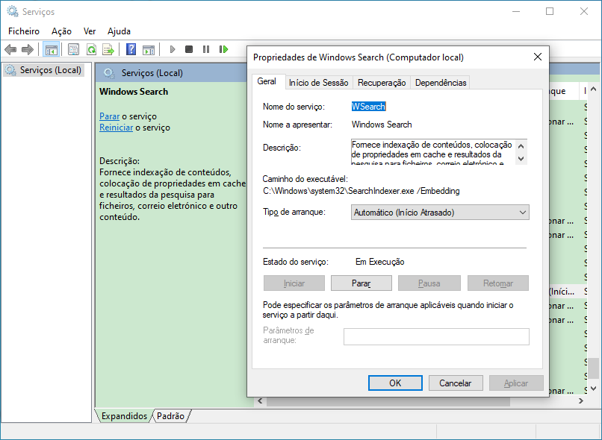Switch to Início de Sessão tab
602x440 pixels.
tap(319, 83)
